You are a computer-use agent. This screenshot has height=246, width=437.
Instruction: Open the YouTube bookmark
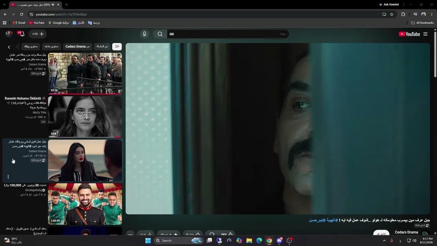37,23
